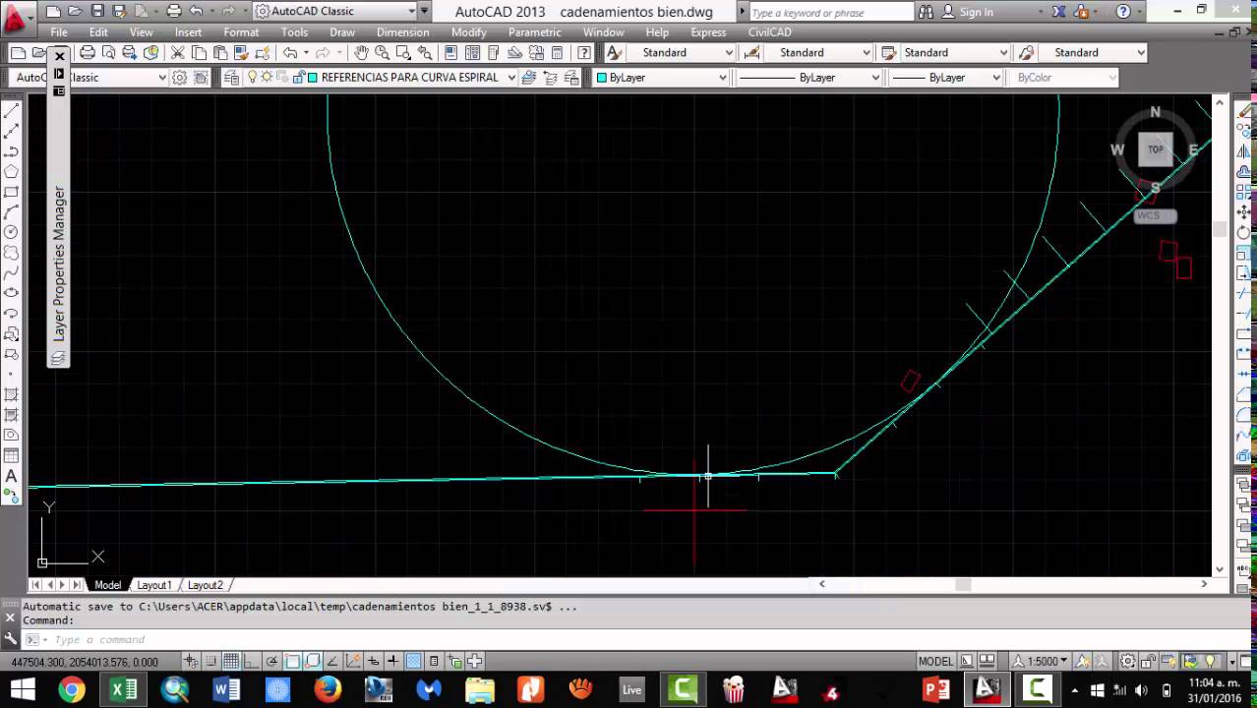Toggle Polar Tracking in status bar

pos(271,662)
